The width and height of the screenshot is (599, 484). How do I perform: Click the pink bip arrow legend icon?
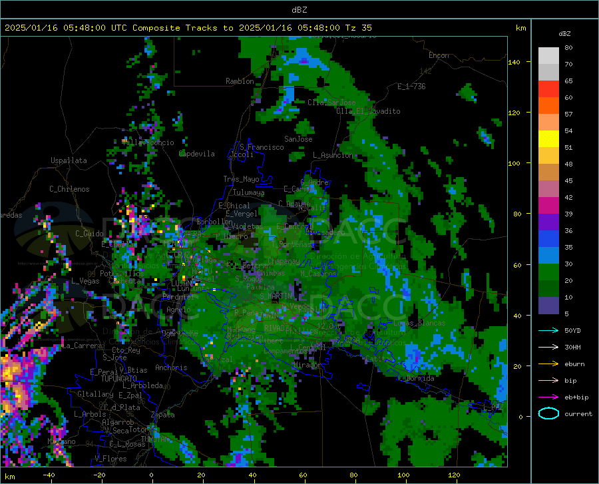click(x=548, y=380)
